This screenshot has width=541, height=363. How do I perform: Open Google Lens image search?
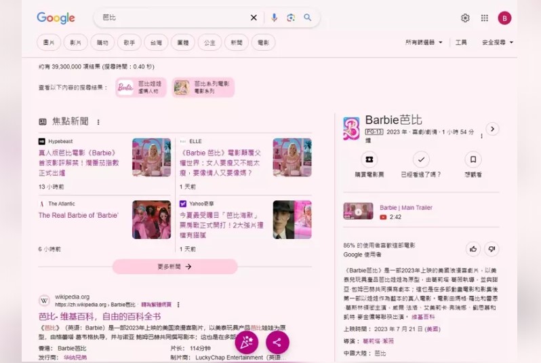tap(291, 18)
